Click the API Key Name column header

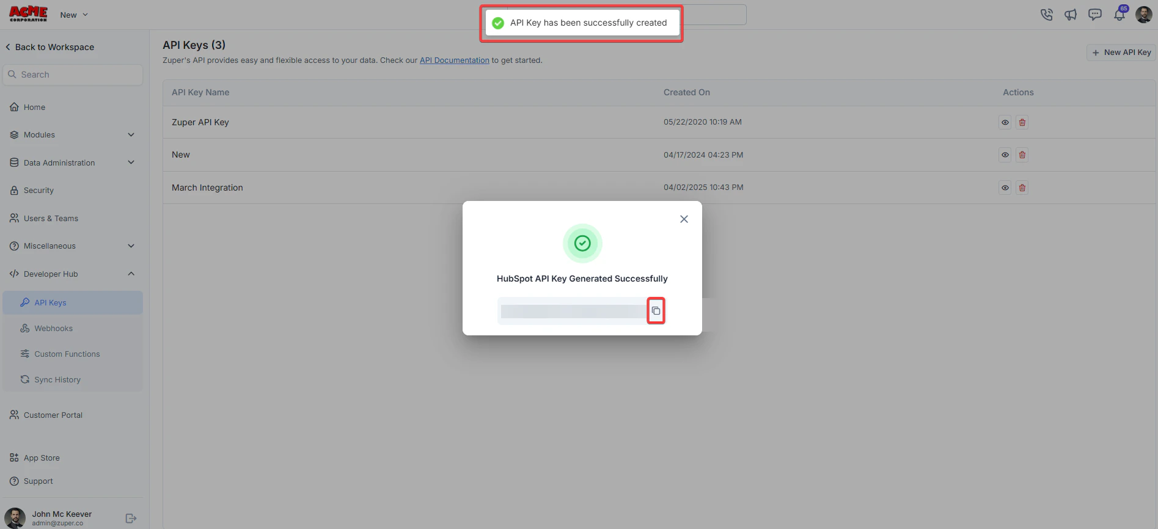click(200, 93)
